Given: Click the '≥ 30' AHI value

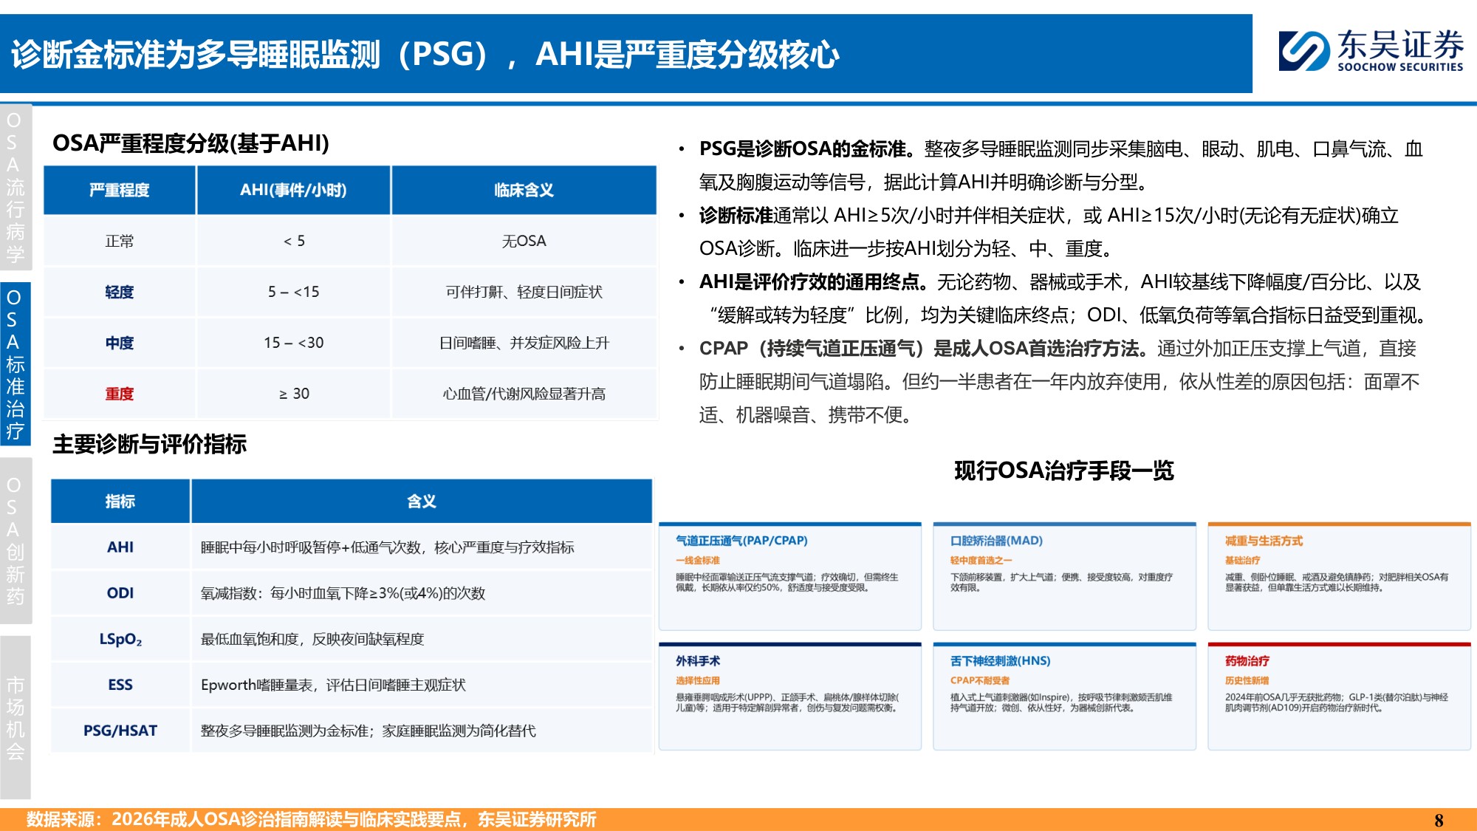Looking at the screenshot, I should coord(294,394).
